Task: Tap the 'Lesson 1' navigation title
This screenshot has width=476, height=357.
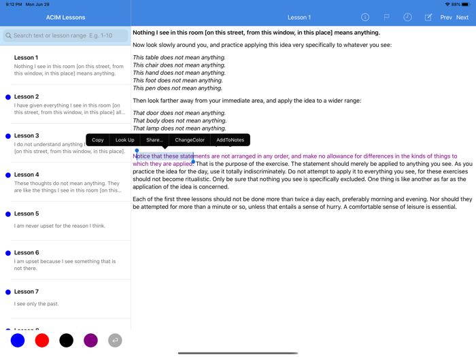Action: coord(299,17)
